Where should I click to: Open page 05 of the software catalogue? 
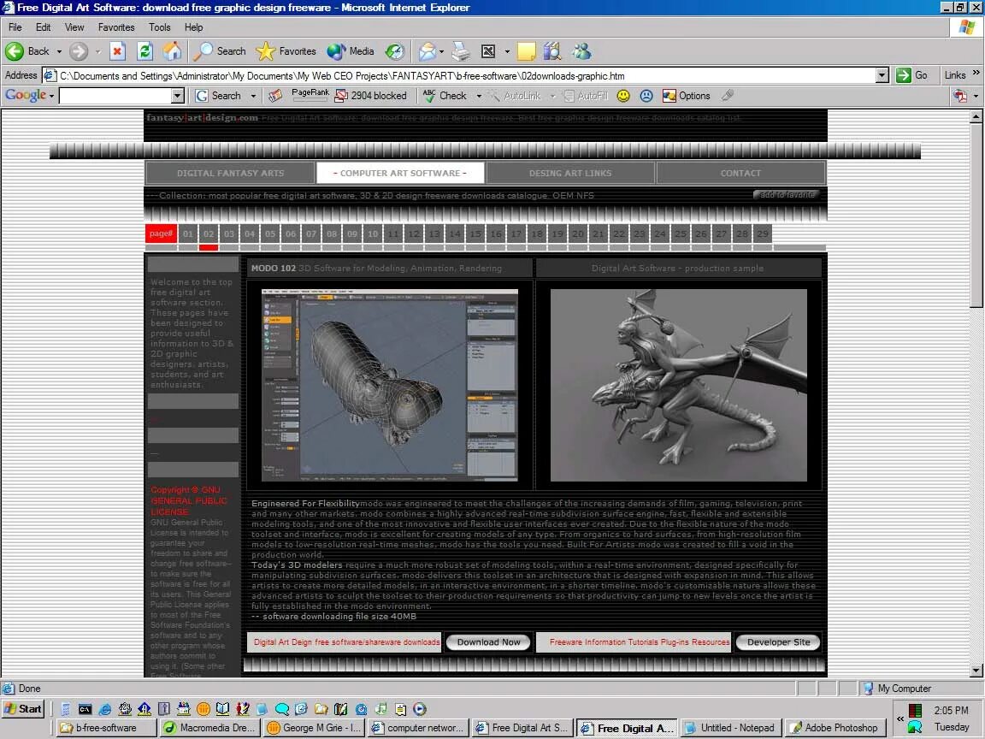[270, 233]
